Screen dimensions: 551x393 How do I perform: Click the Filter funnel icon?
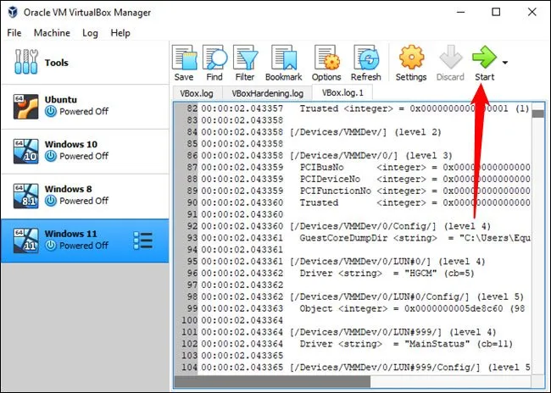click(x=245, y=61)
